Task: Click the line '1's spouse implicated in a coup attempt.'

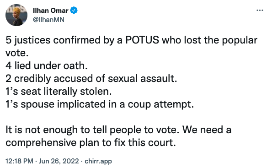Action: point(100,104)
